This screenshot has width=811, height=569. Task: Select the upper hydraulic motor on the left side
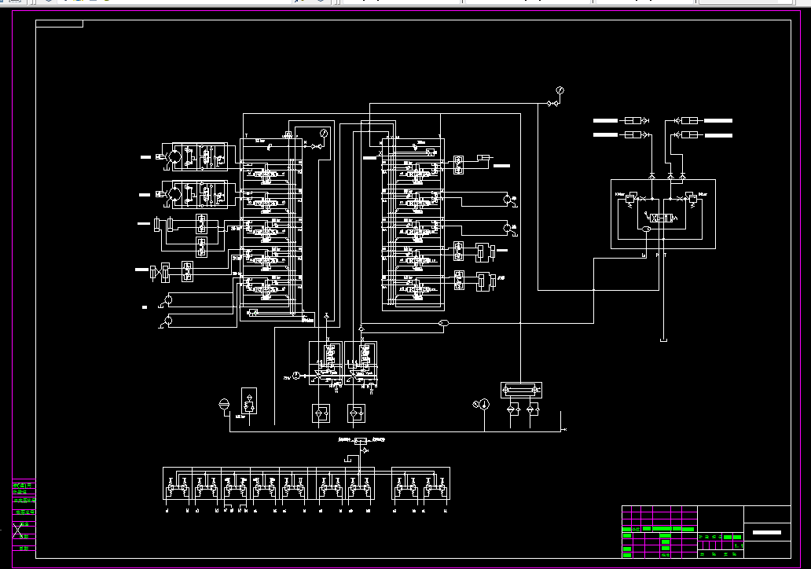coord(174,156)
